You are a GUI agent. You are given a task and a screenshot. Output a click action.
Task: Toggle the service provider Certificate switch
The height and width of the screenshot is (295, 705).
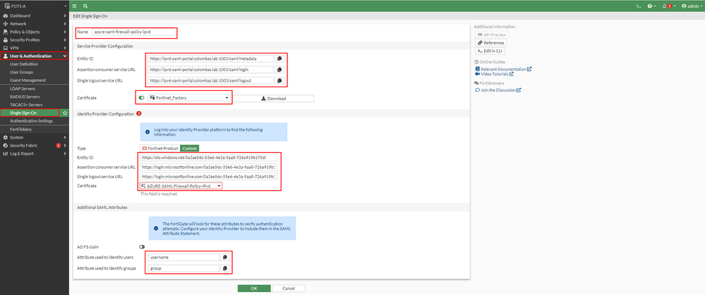[x=142, y=97]
